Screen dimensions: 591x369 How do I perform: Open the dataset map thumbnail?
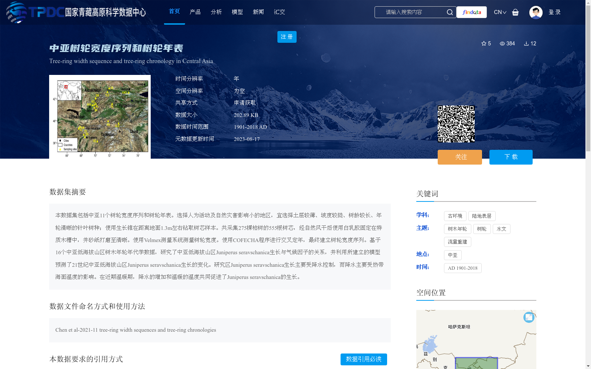point(100,117)
